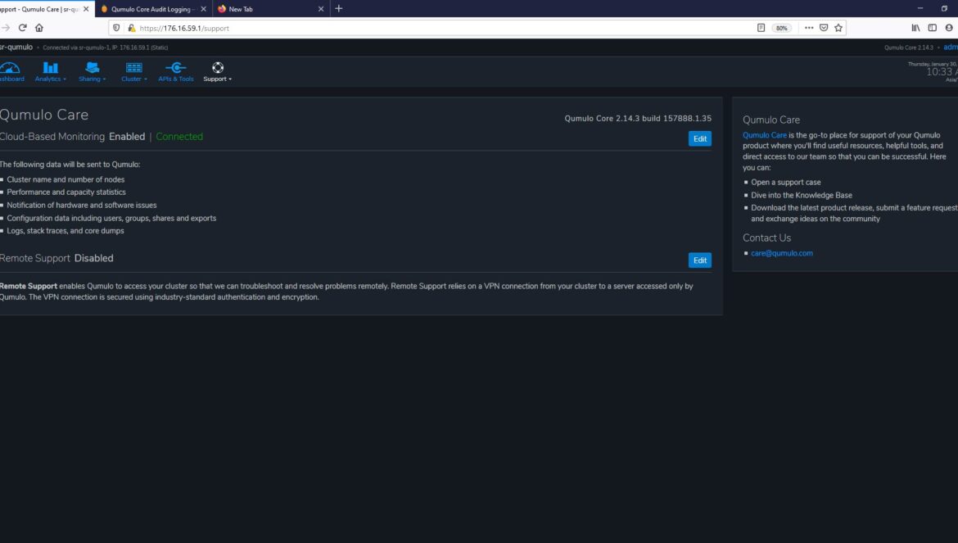Image resolution: width=958 pixels, height=543 pixels.
Task: View site security lock warning
Action: coord(131,28)
